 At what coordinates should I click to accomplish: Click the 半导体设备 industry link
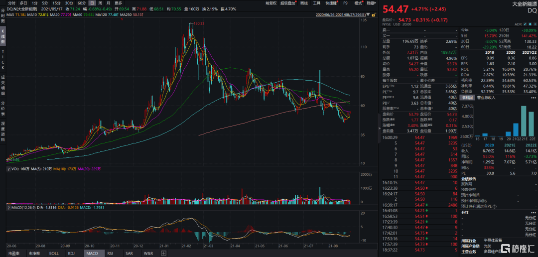coord(492,240)
